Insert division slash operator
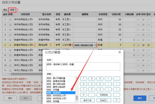Screen dimensions: 155x104 tap(117, 84)
